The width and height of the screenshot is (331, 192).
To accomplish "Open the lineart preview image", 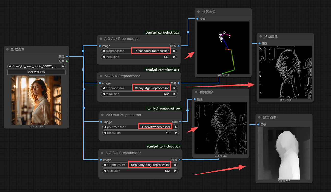I will (221, 128).
